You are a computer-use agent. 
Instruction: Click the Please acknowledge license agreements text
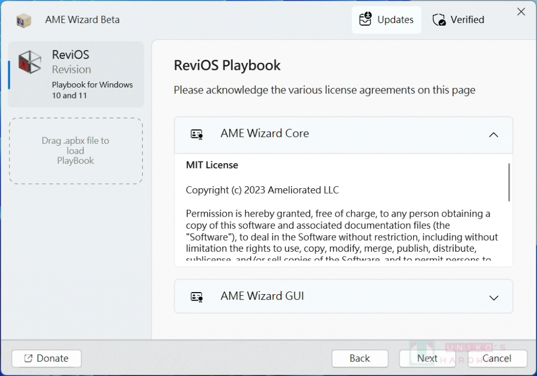click(x=324, y=90)
